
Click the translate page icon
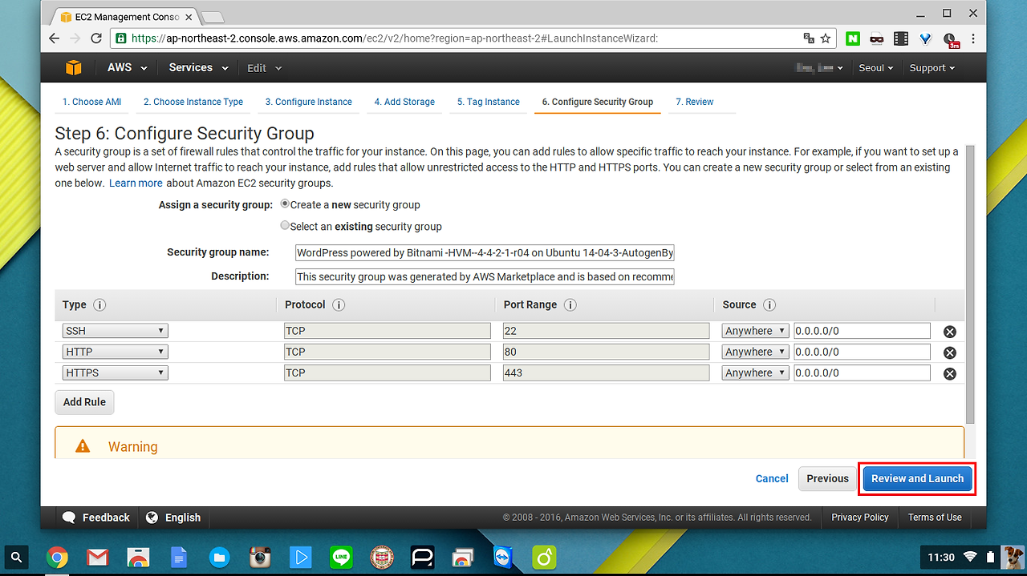(x=809, y=38)
